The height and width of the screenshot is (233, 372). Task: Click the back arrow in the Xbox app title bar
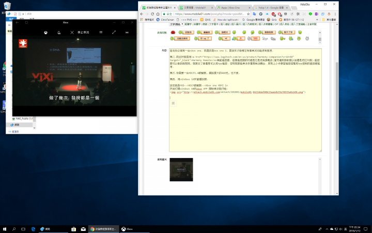click(x=18, y=22)
